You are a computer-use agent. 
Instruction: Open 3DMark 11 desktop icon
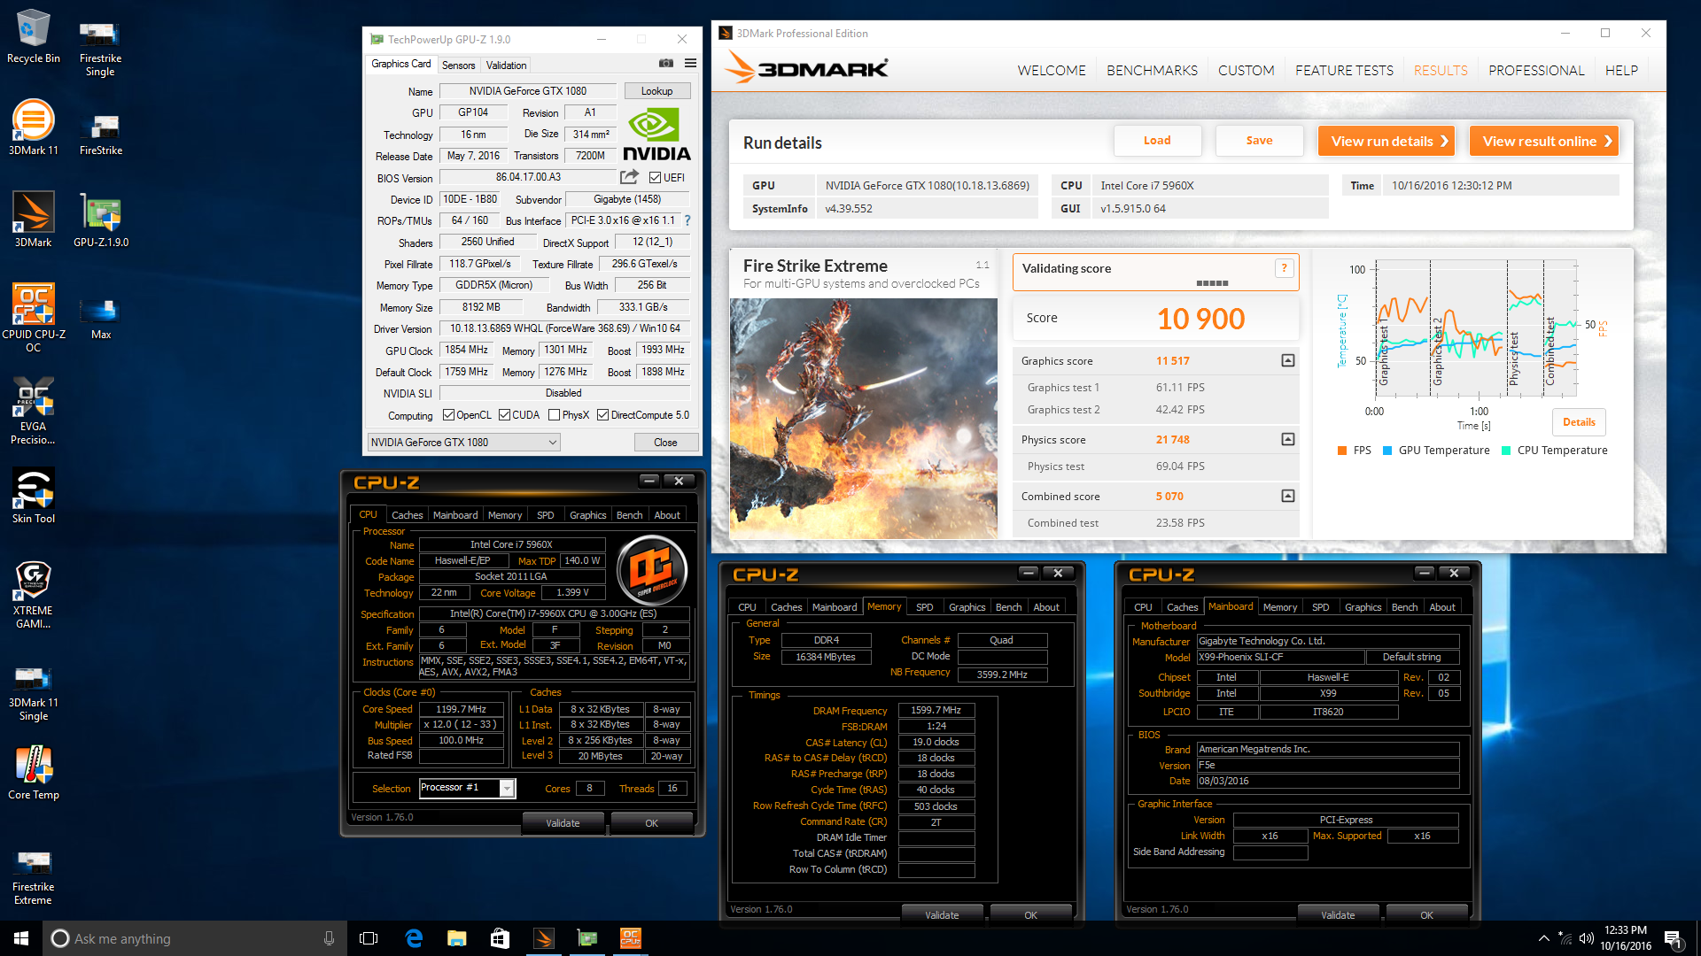[33, 128]
